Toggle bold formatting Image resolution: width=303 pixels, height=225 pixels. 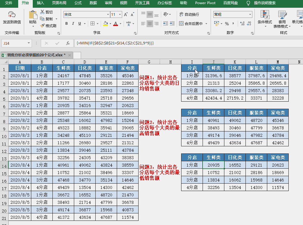(x=66, y=24)
